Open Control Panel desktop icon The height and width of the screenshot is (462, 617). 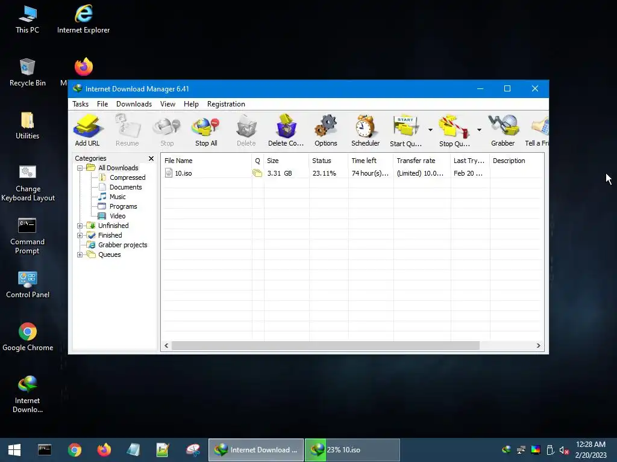(28, 285)
